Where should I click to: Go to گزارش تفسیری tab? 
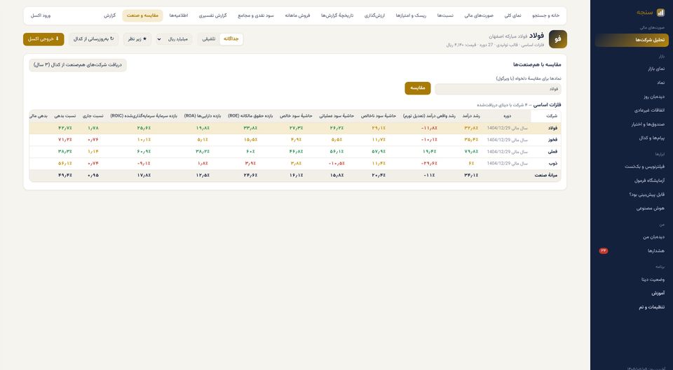pyautogui.click(x=212, y=15)
